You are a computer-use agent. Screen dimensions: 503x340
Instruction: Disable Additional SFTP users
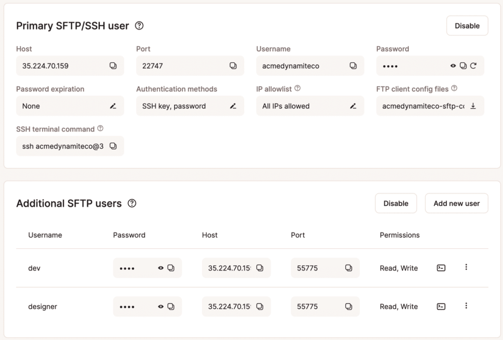[396, 203]
